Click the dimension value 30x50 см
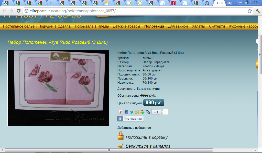 pos(149,74)
